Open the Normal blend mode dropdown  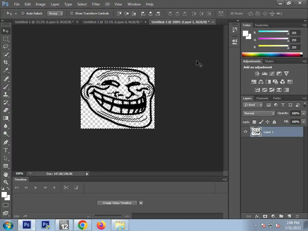tap(259, 113)
